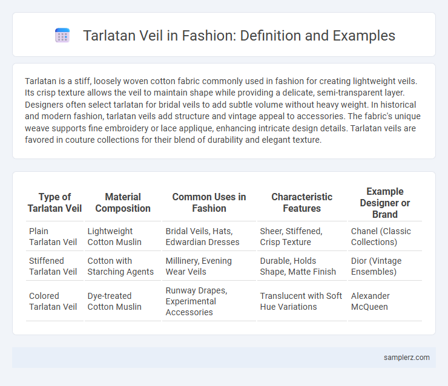
Task: Select the 'Sheer, Stiffened, Crisp Texture' cell
Action: point(301,237)
